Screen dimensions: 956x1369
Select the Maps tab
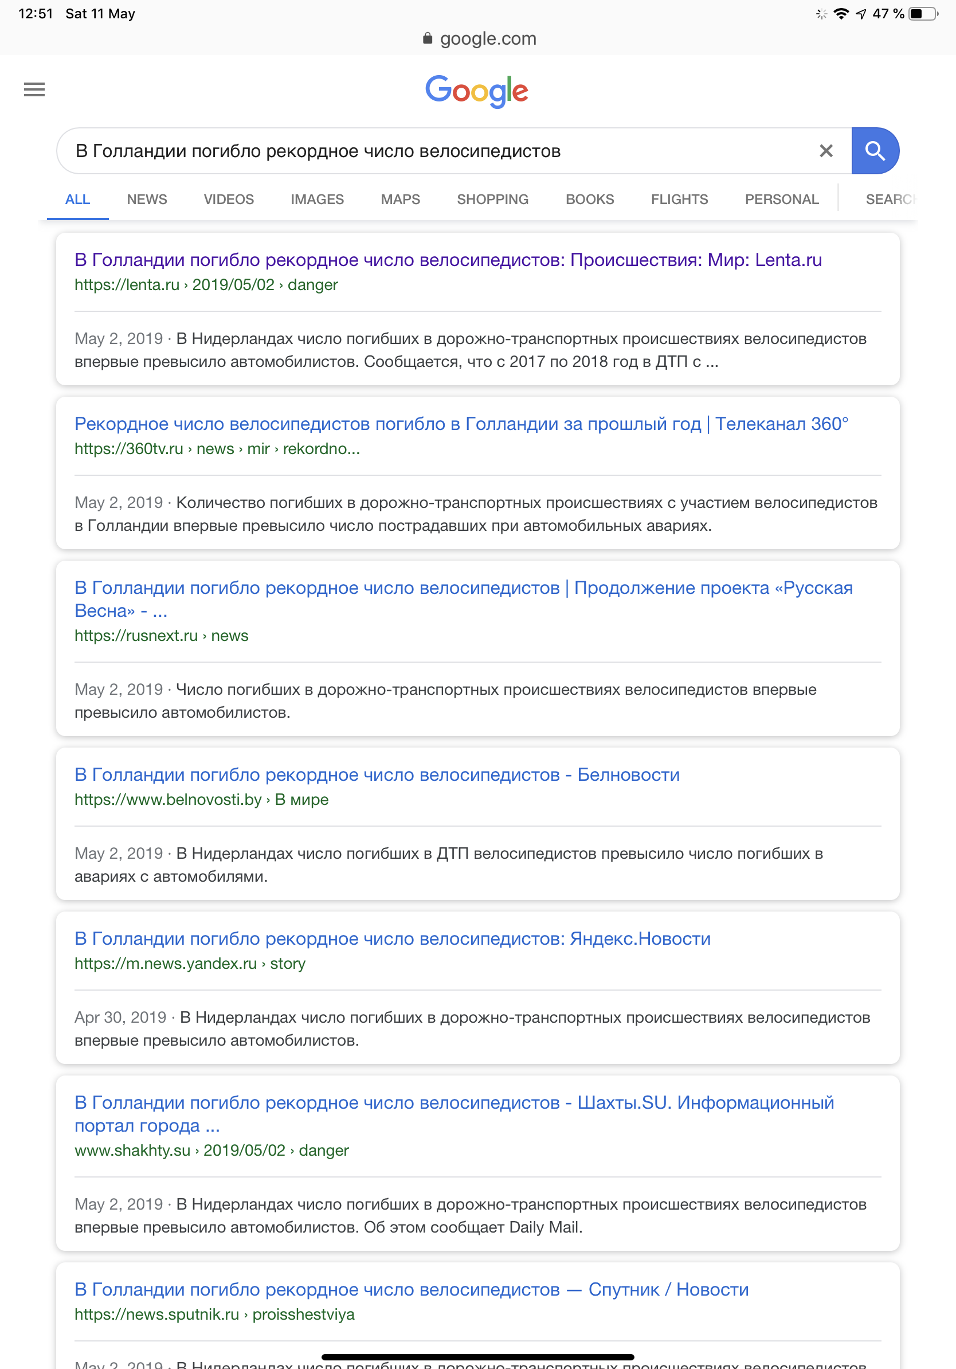pyautogui.click(x=401, y=199)
